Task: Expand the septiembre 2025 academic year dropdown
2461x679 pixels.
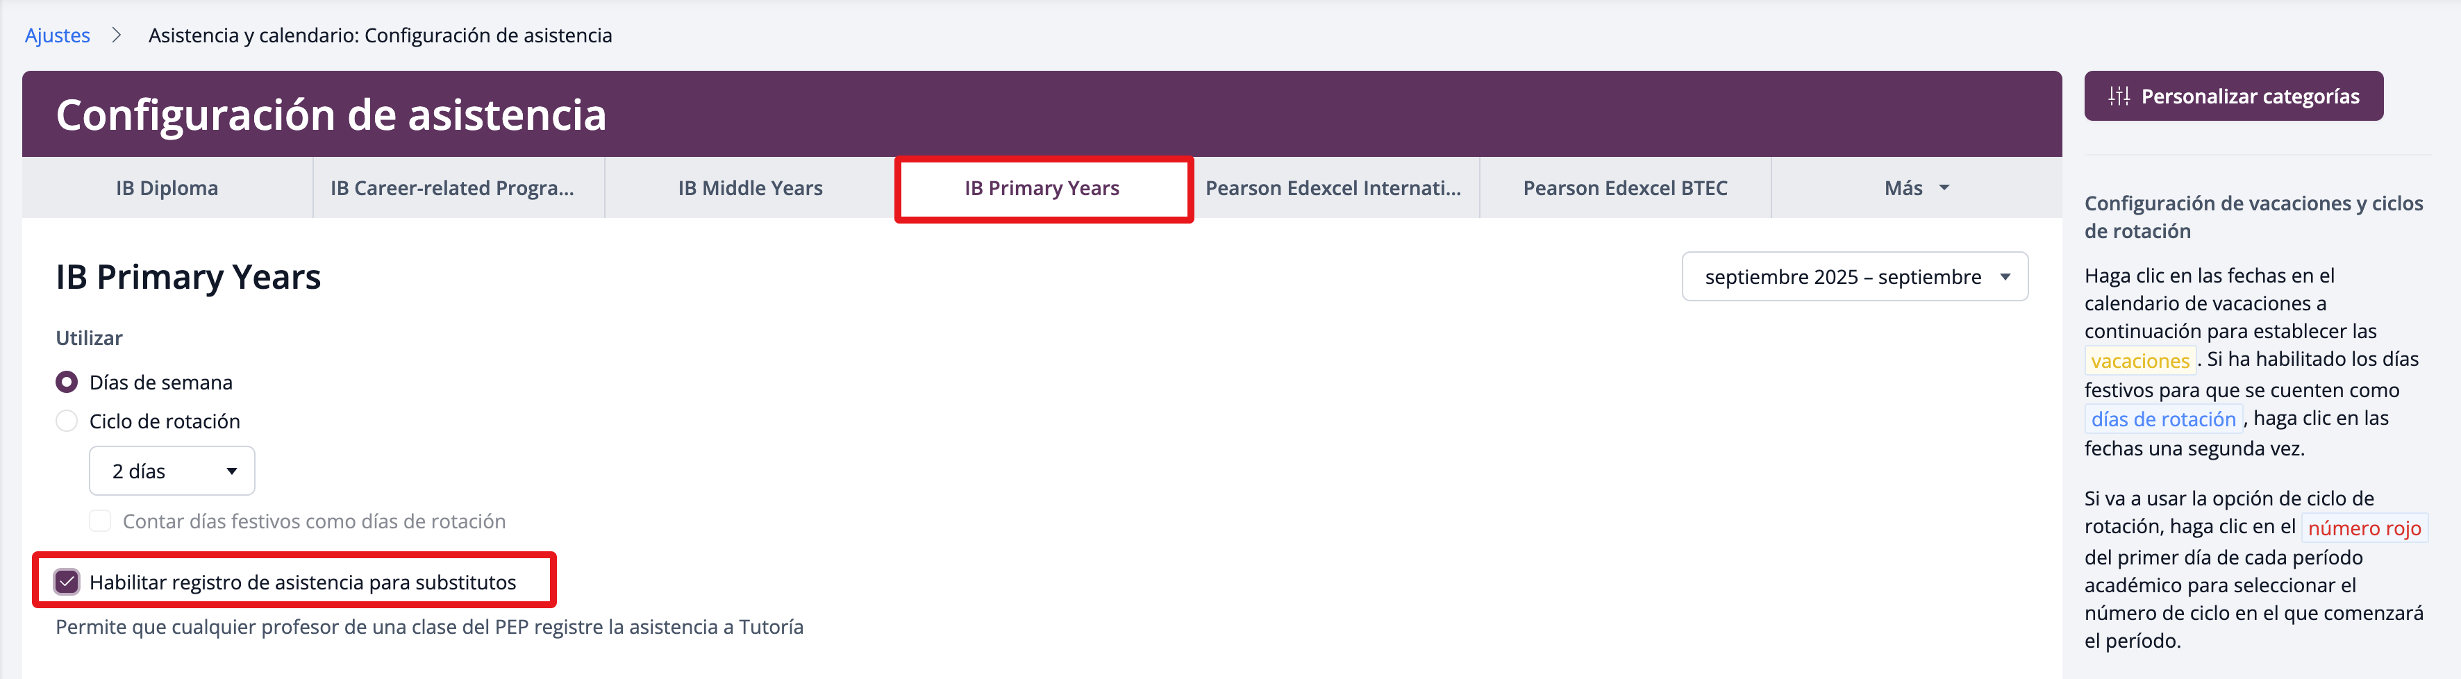Action: pos(1854,277)
